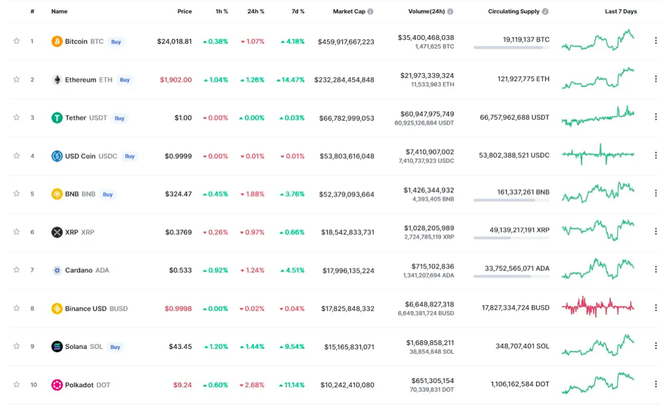This screenshot has width=667, height=405.
Task: Toggle the watchlist star for BNB
Action: coord(16,193)
